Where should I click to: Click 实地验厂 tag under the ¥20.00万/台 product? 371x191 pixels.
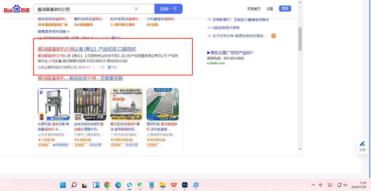[x=153, y=145]
